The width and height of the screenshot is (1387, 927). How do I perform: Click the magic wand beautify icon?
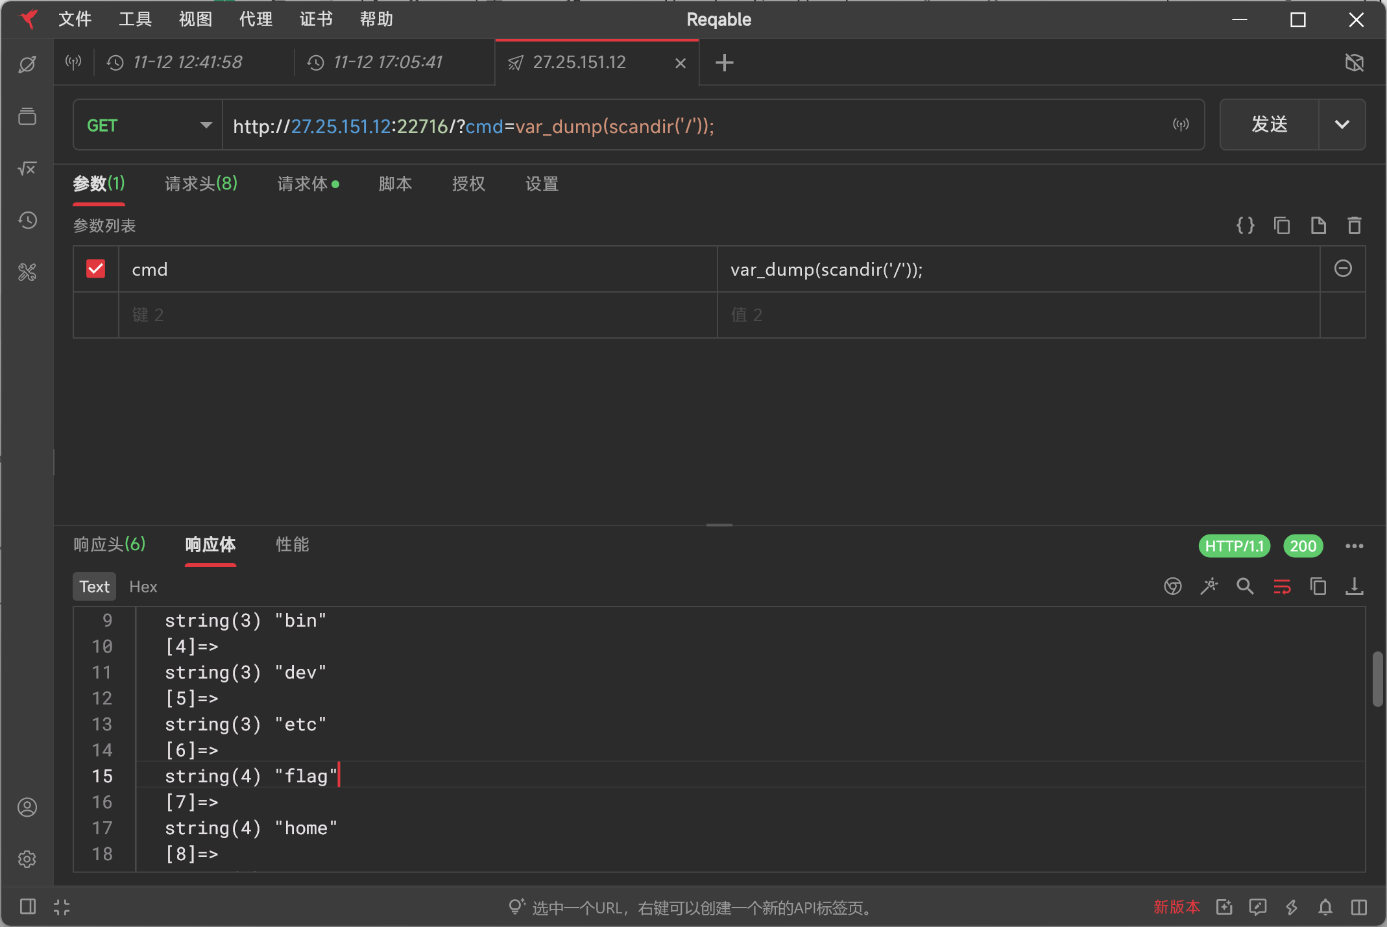click(1209, 586)
